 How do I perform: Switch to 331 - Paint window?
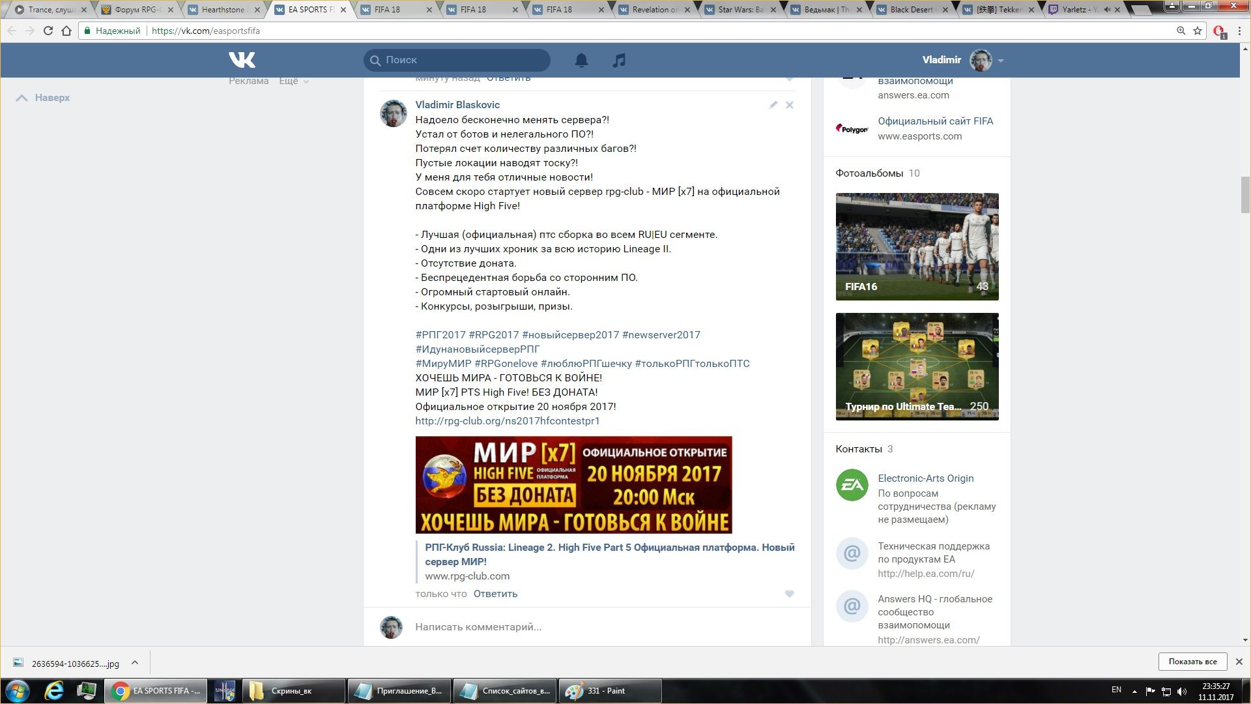coord(610,691)
